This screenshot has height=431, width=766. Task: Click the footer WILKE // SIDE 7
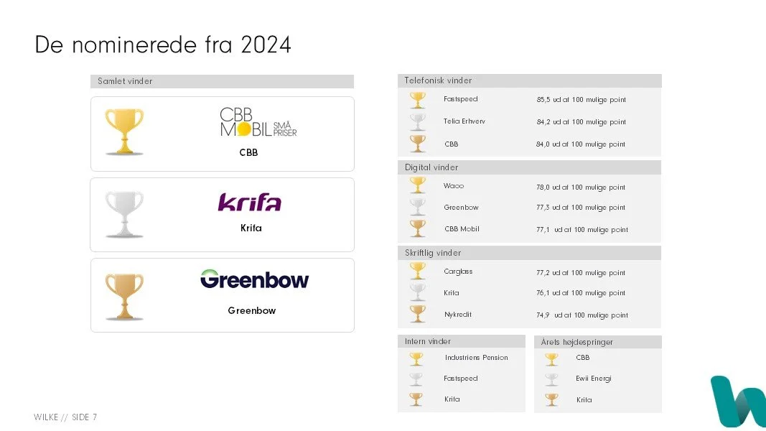65,417
